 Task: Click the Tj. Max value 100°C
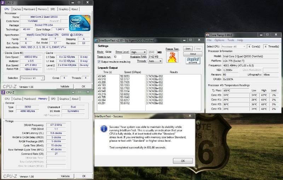click(235, 90)
